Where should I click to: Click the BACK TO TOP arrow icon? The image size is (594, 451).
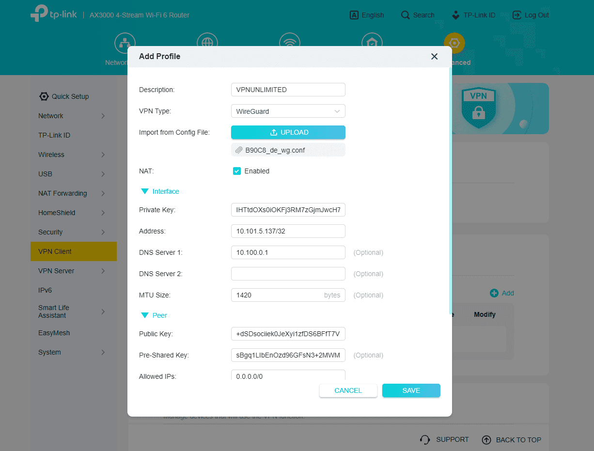(486, 439)
